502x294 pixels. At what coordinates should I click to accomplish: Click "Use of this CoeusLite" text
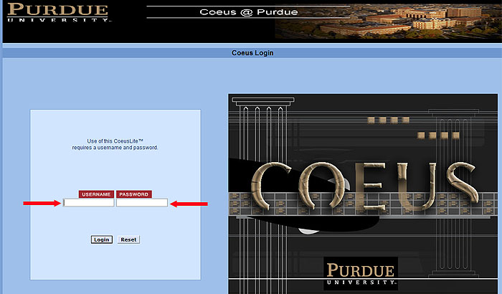click(115, 141)
